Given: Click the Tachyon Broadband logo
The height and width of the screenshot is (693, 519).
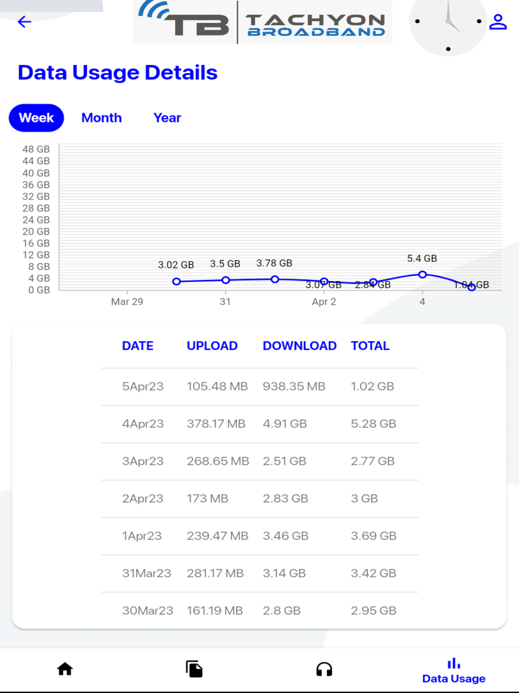Looking at the screenshot, I should click(263, 22).
